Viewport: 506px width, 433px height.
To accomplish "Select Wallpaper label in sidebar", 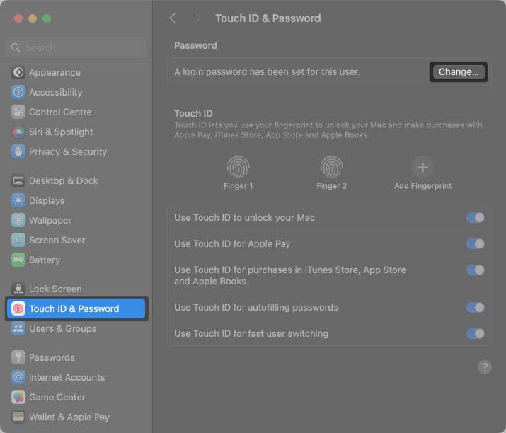I will [50, 220].
